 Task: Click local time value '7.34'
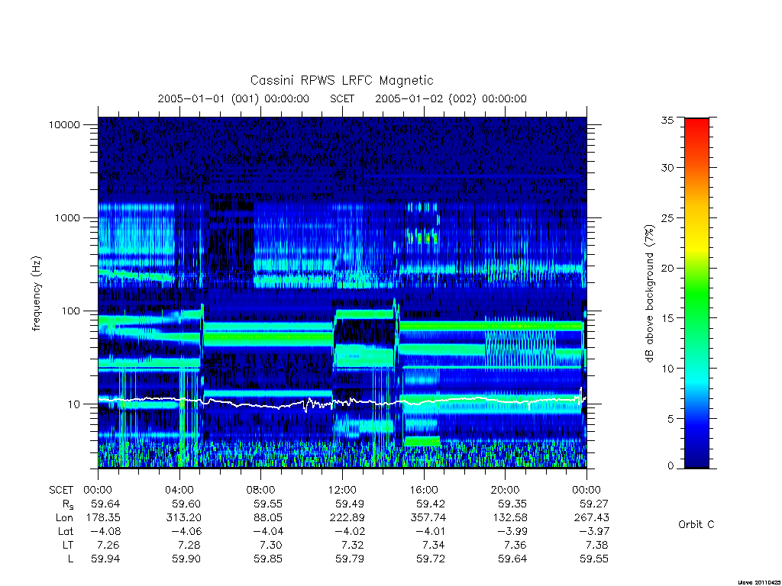pyautogui.click(x=435, y=545)
